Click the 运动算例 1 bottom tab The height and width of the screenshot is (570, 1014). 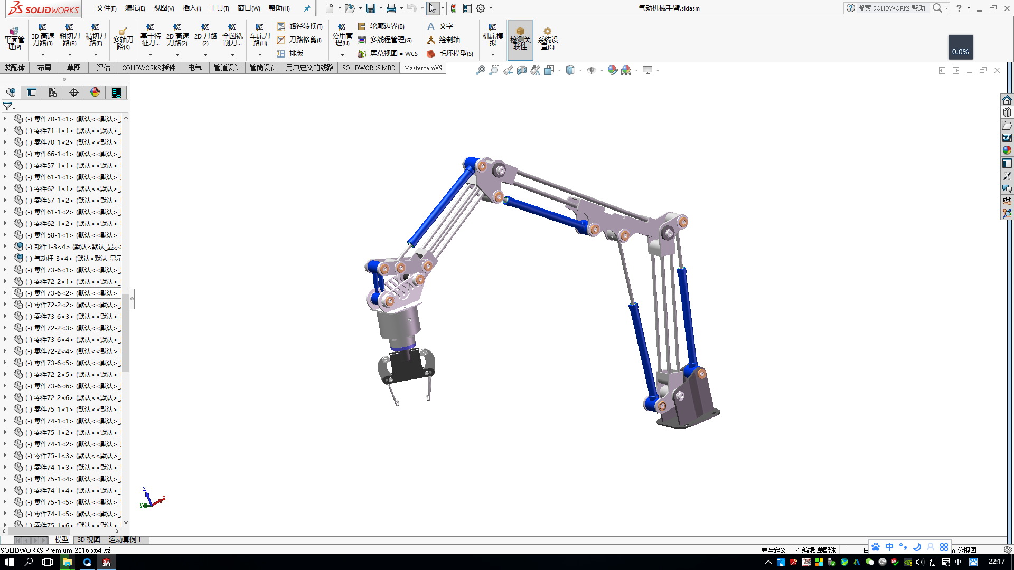click(x=125, y=540)
